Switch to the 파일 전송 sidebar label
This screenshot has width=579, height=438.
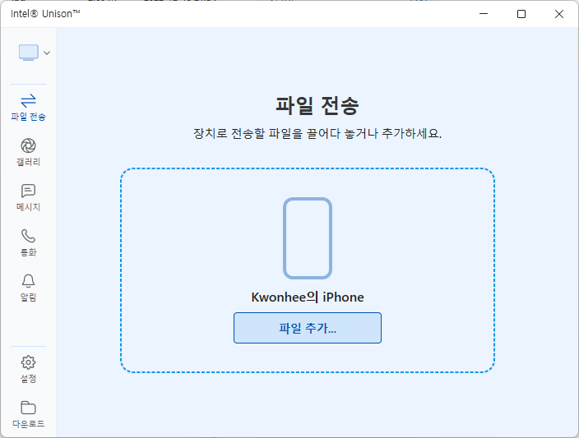28,117
